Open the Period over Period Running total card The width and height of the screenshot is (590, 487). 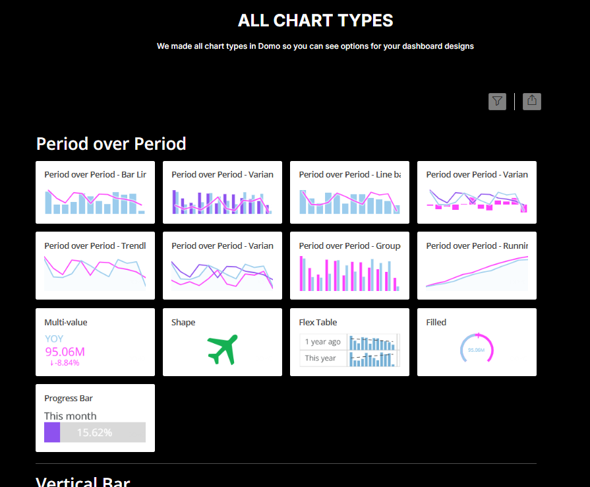click(477, 265)
